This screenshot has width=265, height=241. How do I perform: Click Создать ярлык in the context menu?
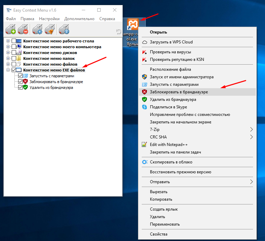[x=197, y=209]
